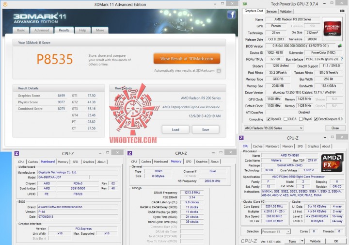349x245 pixels.
Task: Click the Graphics Score value 8499
Action: (x=61, y=96)
